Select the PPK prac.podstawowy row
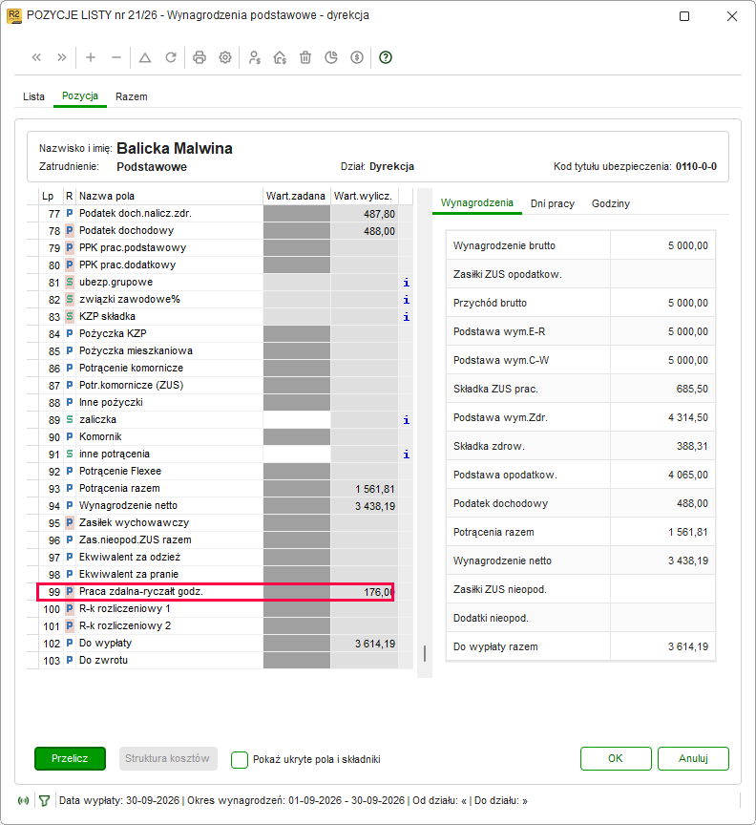Viewport: 756px width, 825px height. tap(218, 248)
